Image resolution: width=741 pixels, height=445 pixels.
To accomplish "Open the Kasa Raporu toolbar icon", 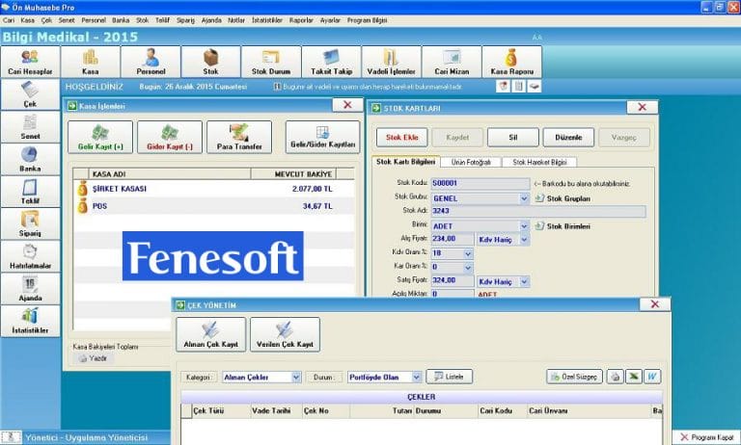I will click(x=510, y=61).
